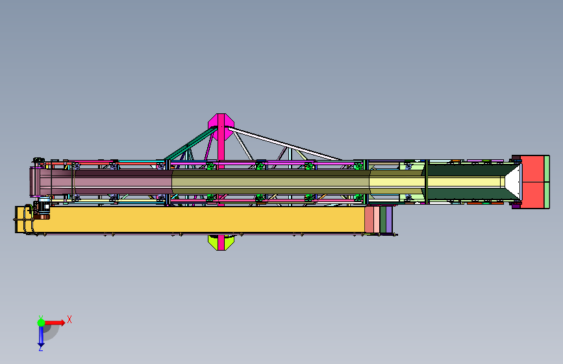Select the white diagonal brace rod
This screenshot has width=563, height=364.
pyautogui.click(x=284, y=143)
